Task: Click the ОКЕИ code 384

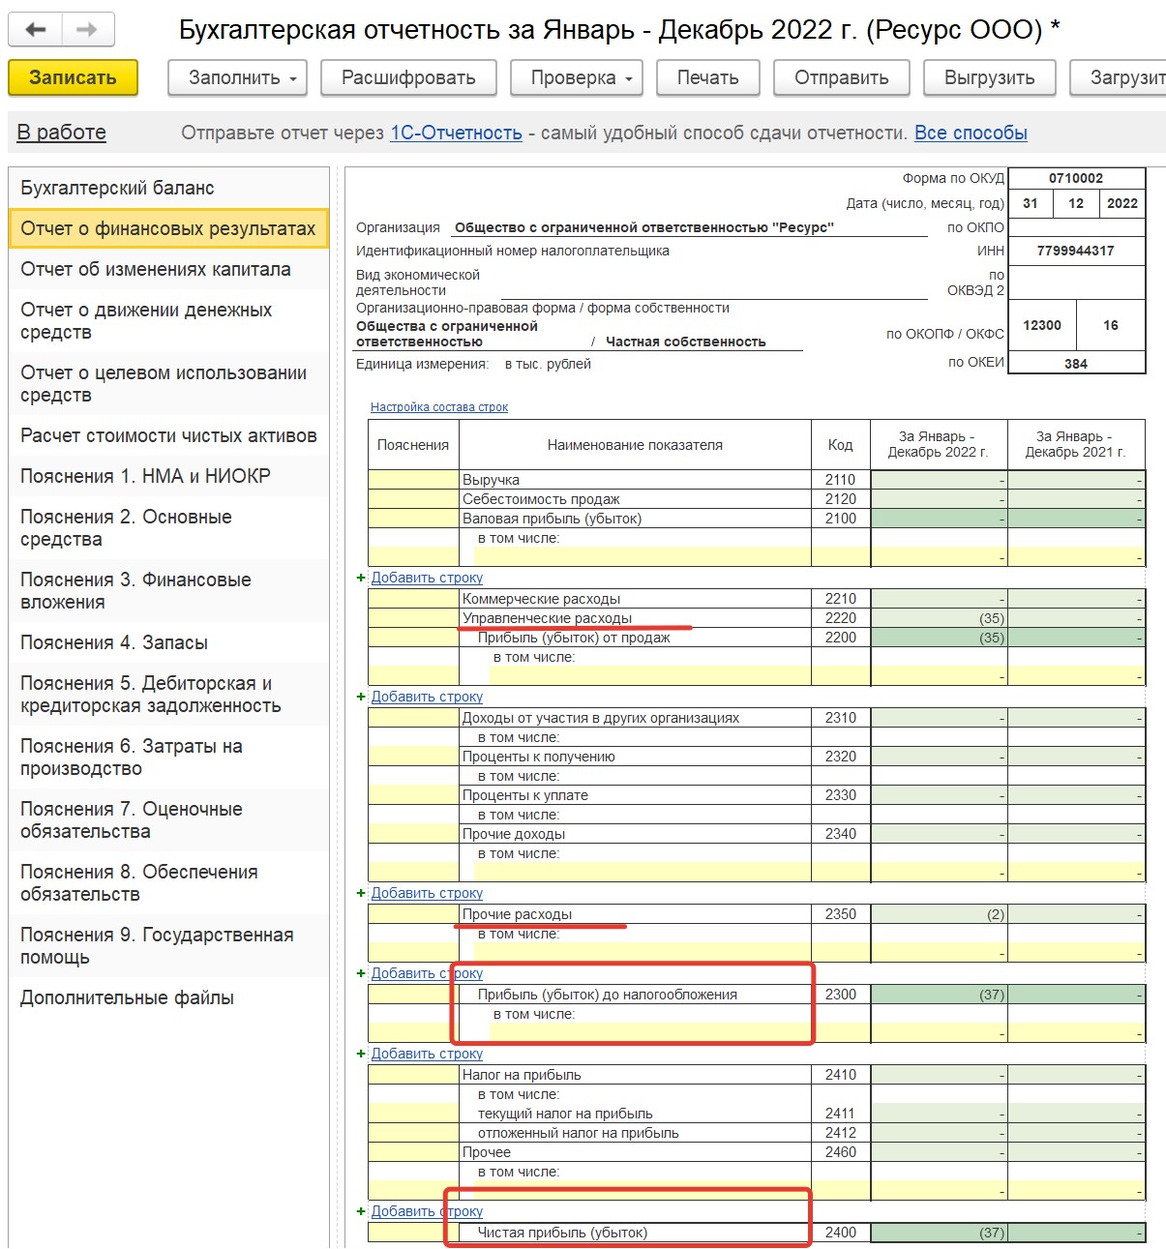Action: click(x=1076, y=364)
